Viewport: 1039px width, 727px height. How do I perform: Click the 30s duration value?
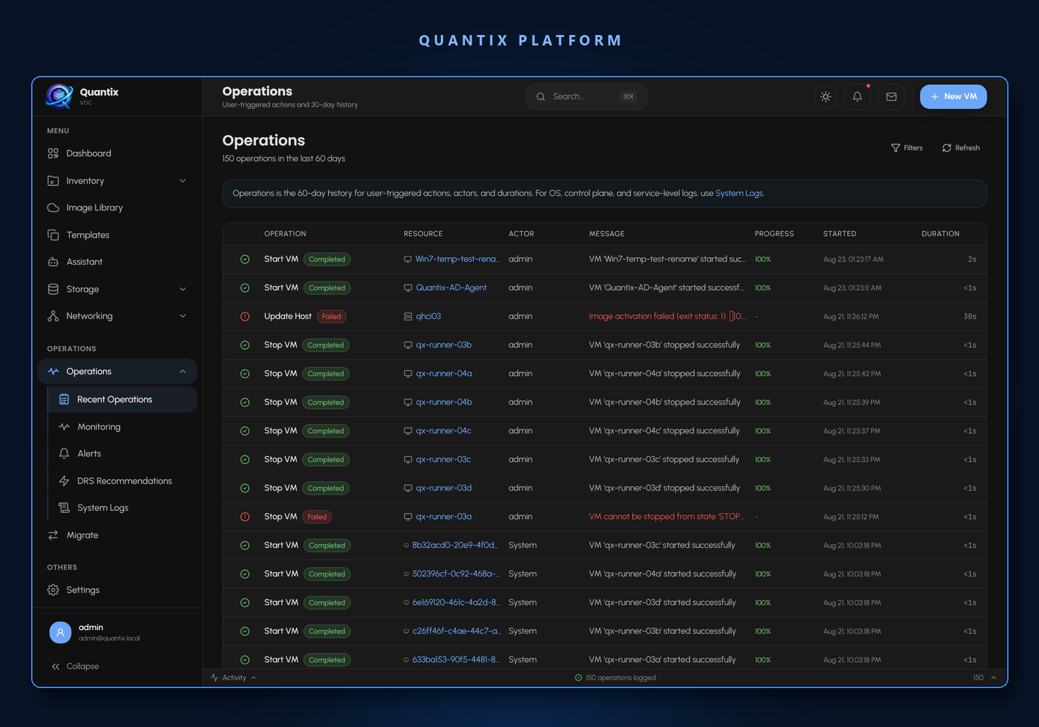970,317
